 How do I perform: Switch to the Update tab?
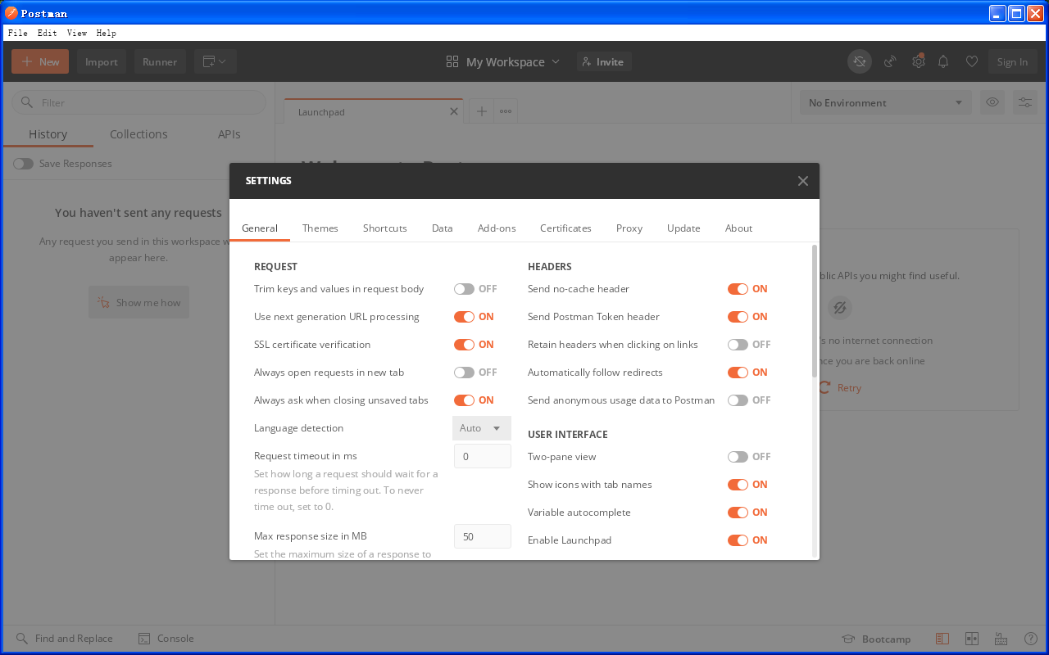(x=683, y=228)
